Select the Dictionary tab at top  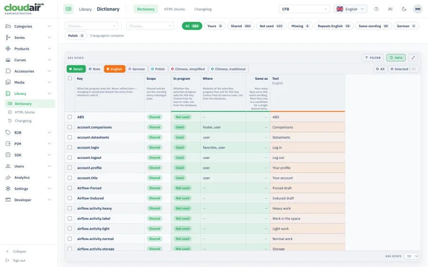pyautogui.click(x=146, y=9)
